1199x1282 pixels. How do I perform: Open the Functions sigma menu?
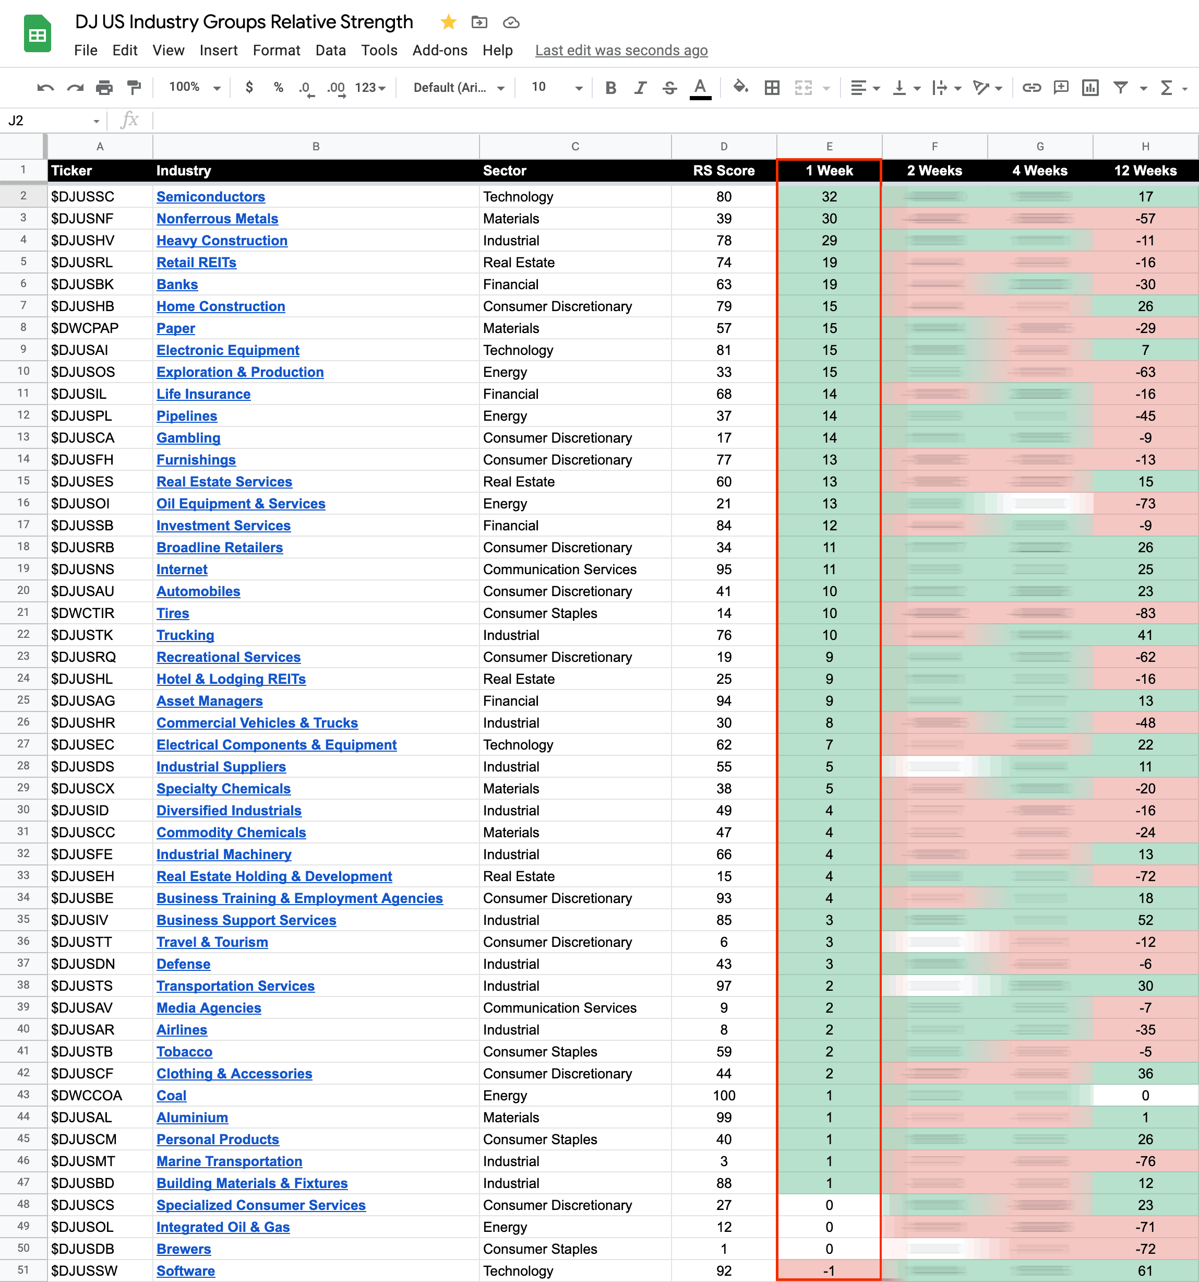coord(1172,88)
